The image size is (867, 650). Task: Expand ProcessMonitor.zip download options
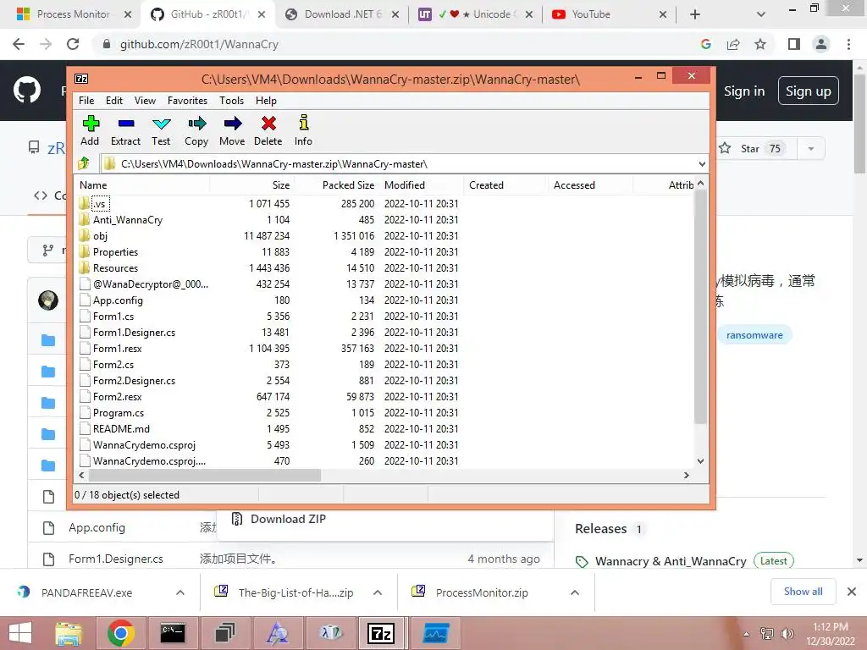575,592
